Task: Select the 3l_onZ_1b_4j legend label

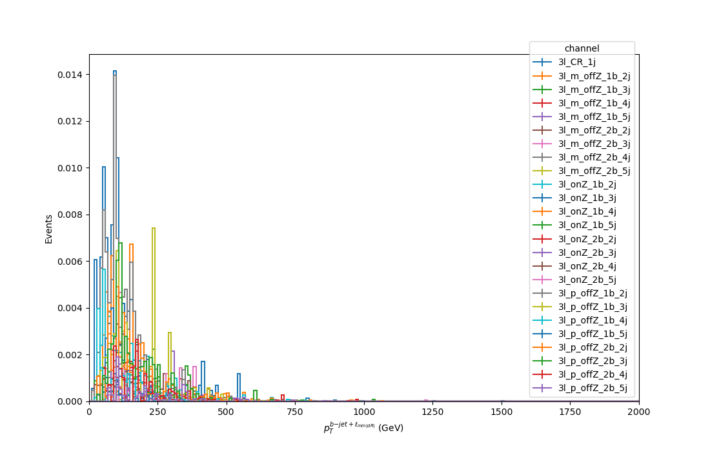Action: pyautogui.click(x=587, y=211)
